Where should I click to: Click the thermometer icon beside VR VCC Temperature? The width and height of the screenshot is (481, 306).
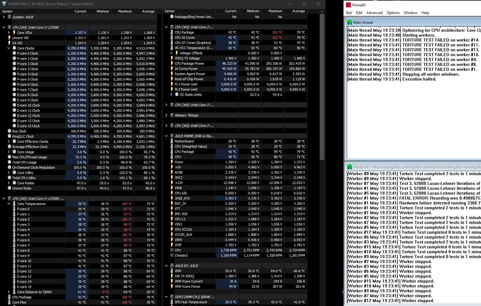(x=172, y=48)
